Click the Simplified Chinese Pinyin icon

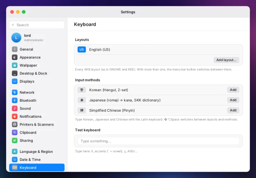pos(82,110)
